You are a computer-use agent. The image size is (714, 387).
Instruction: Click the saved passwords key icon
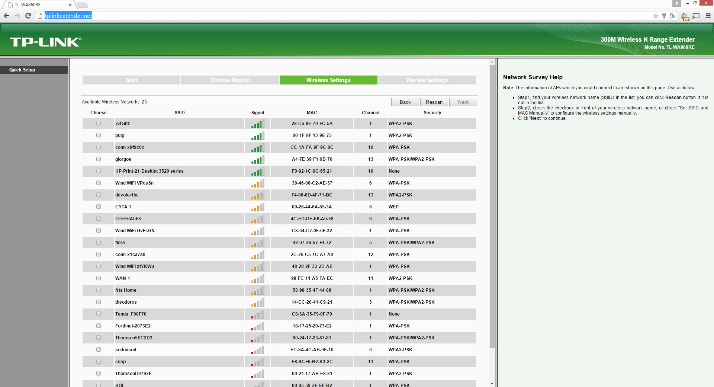click(x=664, y=16)
